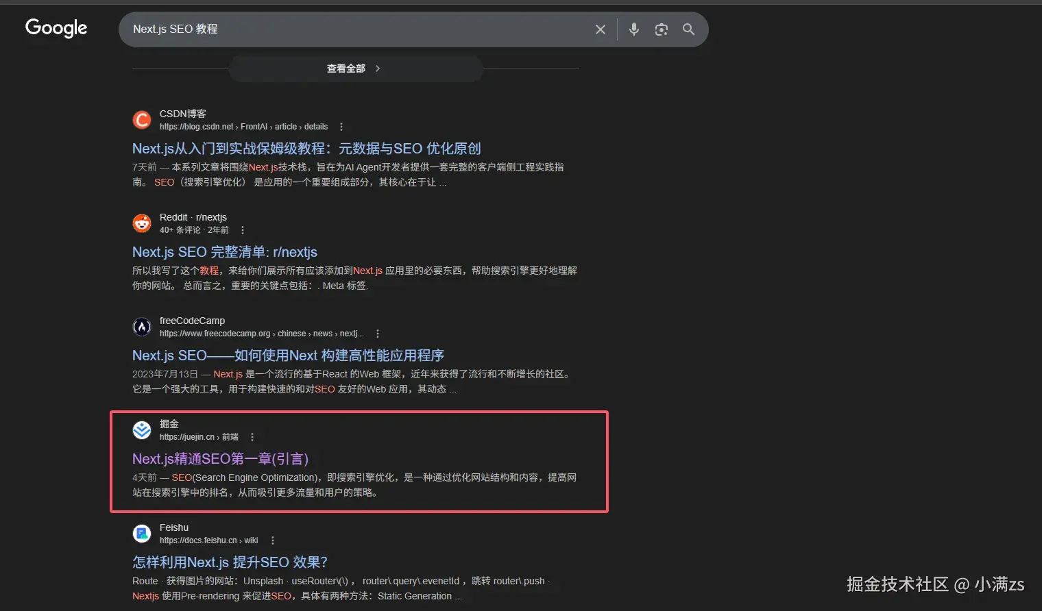Viewport: 1042px width, 611px height.
Task: Expand the 查看全部 button
Action: pyautogui.click(x=355, y=68)
